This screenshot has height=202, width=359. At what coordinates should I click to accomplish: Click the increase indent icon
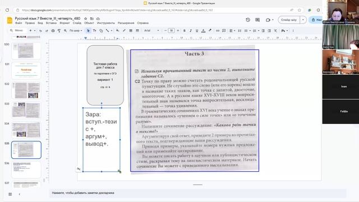click(269, 31)
